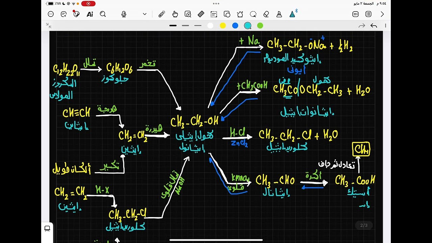432x243 pixels.
Task: Select the zoom box tool
Action: pyautogui.click(x=188, y=14)
